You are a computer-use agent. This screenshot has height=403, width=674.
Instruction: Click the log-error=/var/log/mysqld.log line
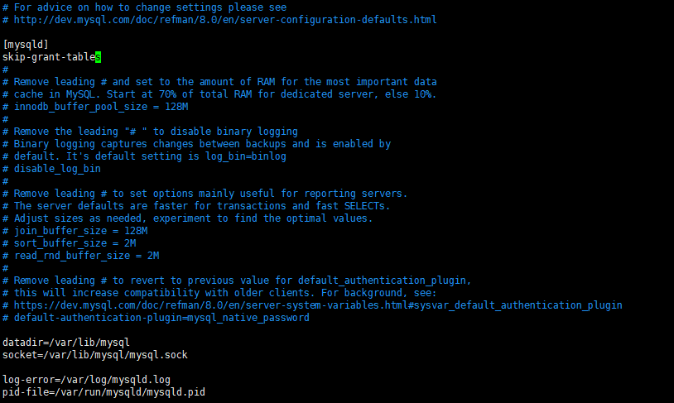86,380
